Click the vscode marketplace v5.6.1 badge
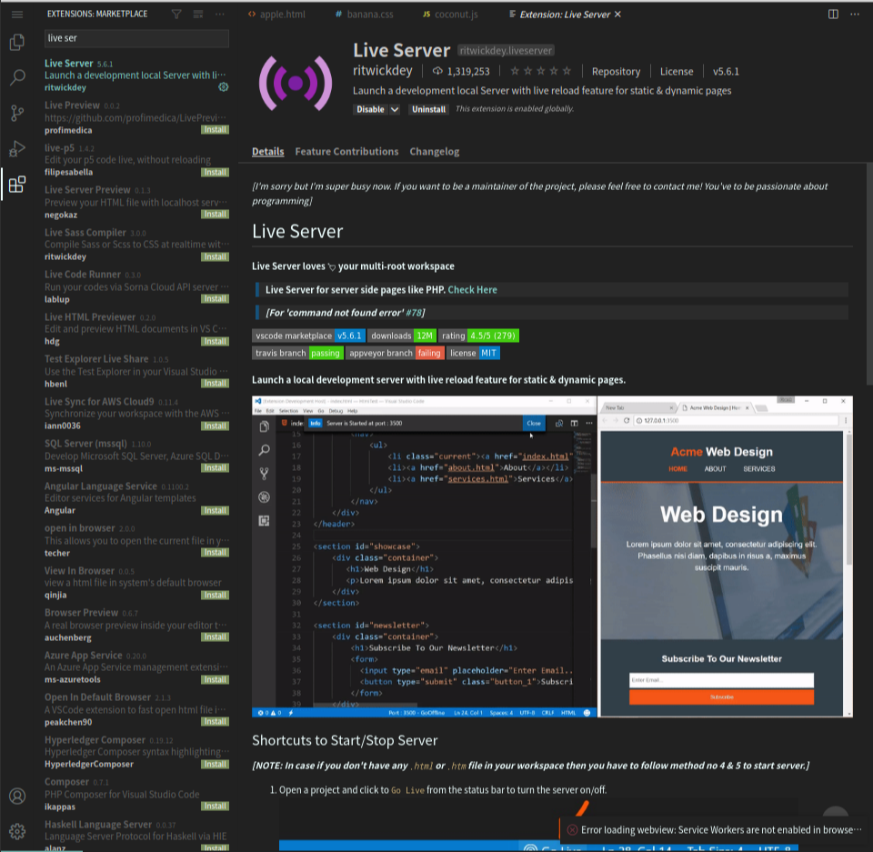Image resolution: width=873 pixels, height=852 pixels. click(x=309, y=336)
